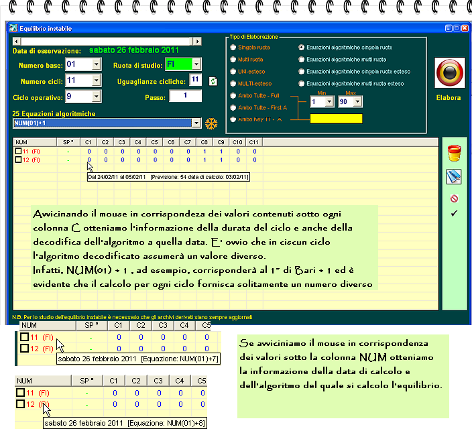Screen dimensions: 472x431
Task: Open the Max 90 dropdown
Action: pos(357,101)
